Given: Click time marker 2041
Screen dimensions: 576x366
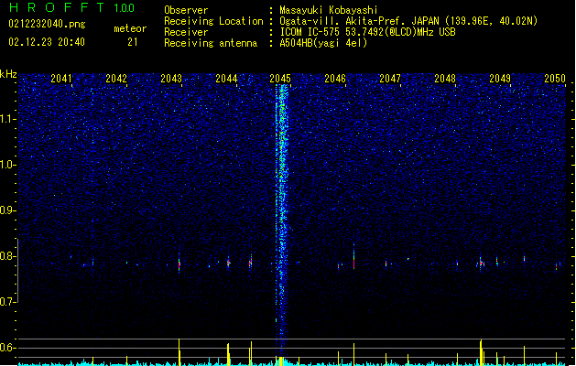Looking at the screenshot, I should [x=61, y=79].
